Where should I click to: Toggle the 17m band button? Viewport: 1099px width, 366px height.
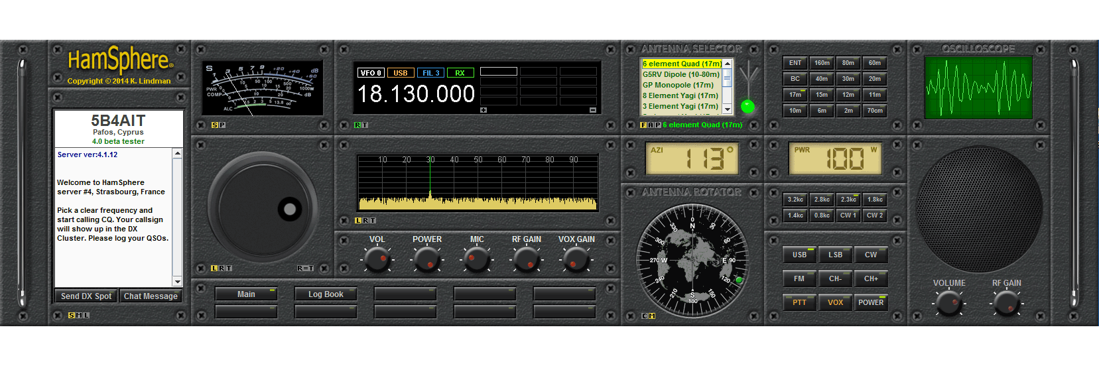795,95
